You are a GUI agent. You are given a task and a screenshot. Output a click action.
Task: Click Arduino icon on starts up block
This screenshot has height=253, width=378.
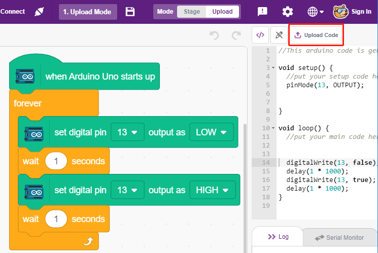click(25, 77)
